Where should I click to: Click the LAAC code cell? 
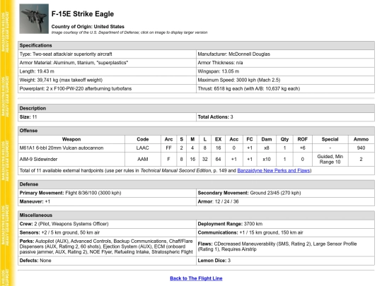coord(143,148)
